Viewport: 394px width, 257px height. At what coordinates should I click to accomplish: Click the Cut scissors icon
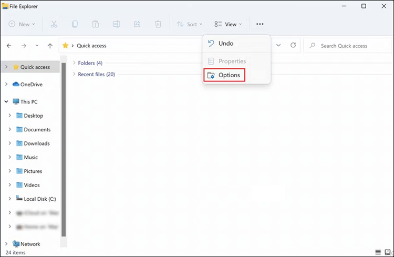pyautogui.click(x=54, y=24)
